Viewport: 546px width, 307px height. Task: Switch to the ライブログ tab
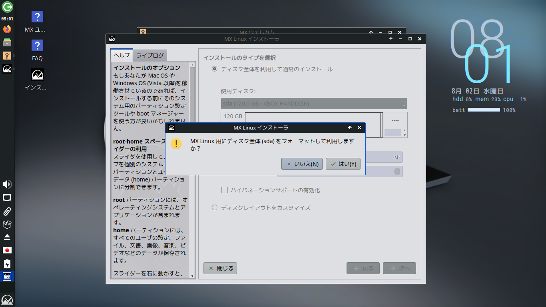coord(150,55)
